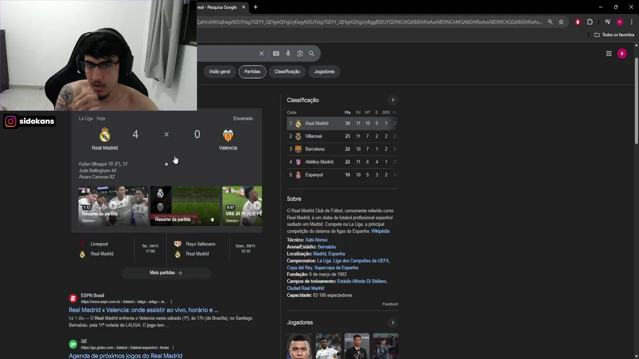
Task: Play the first Resumo da partida video
Action: [113, 206]
